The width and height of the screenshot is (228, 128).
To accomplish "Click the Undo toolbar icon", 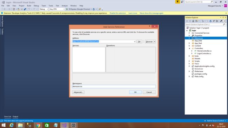I will (29, 9).
